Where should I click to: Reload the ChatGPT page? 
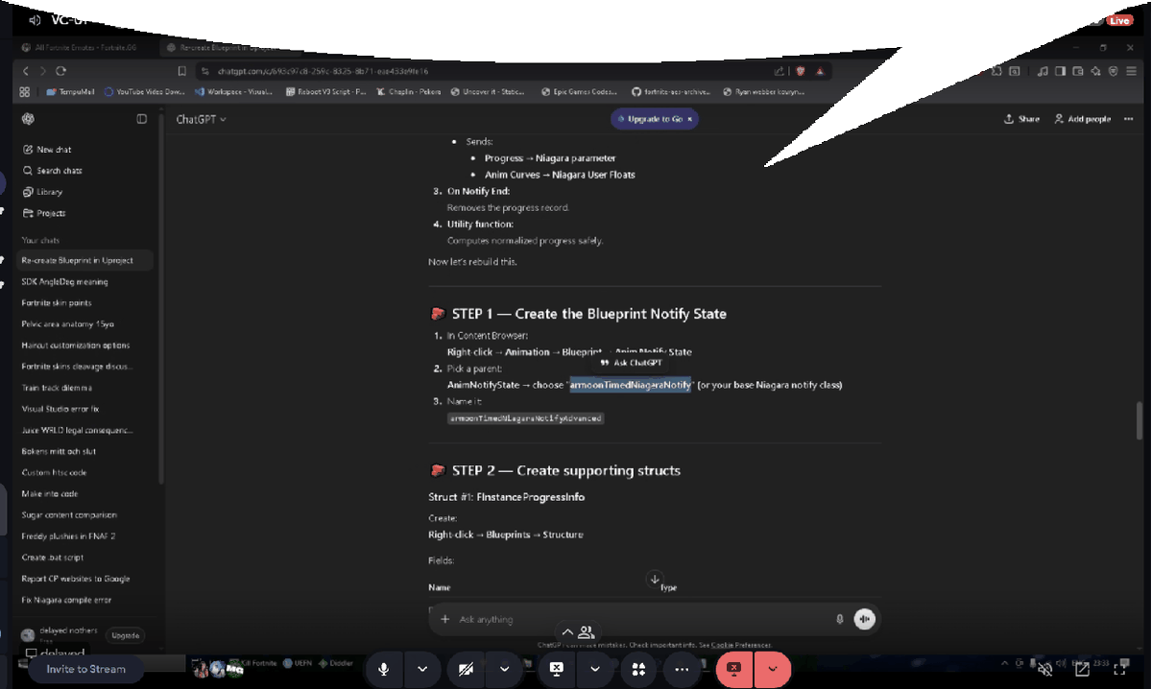tap(60, 71)
